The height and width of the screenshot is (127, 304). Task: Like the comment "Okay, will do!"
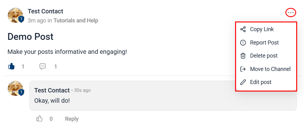pyautogui.click(x=39, y=119)
